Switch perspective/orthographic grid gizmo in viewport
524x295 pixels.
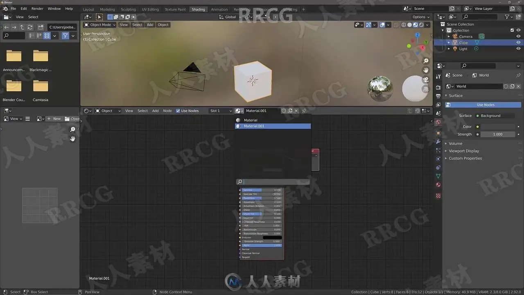[x=426, y=89]
